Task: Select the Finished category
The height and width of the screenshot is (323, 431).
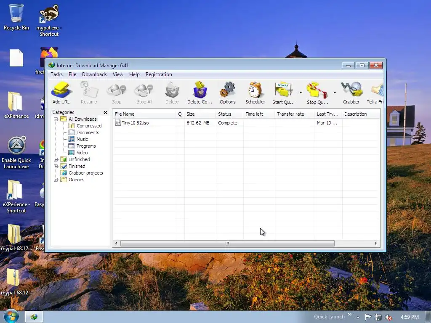Action: [77, 166]
